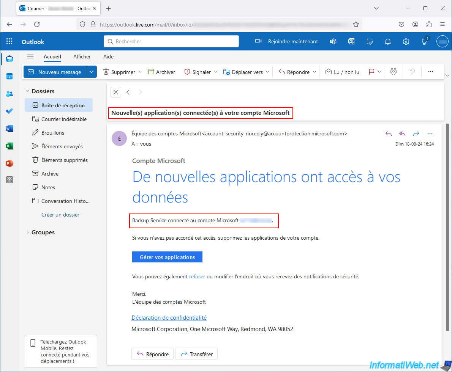Forward icon in message header
The width and height of the screenshot is (452, 372).
416,133
